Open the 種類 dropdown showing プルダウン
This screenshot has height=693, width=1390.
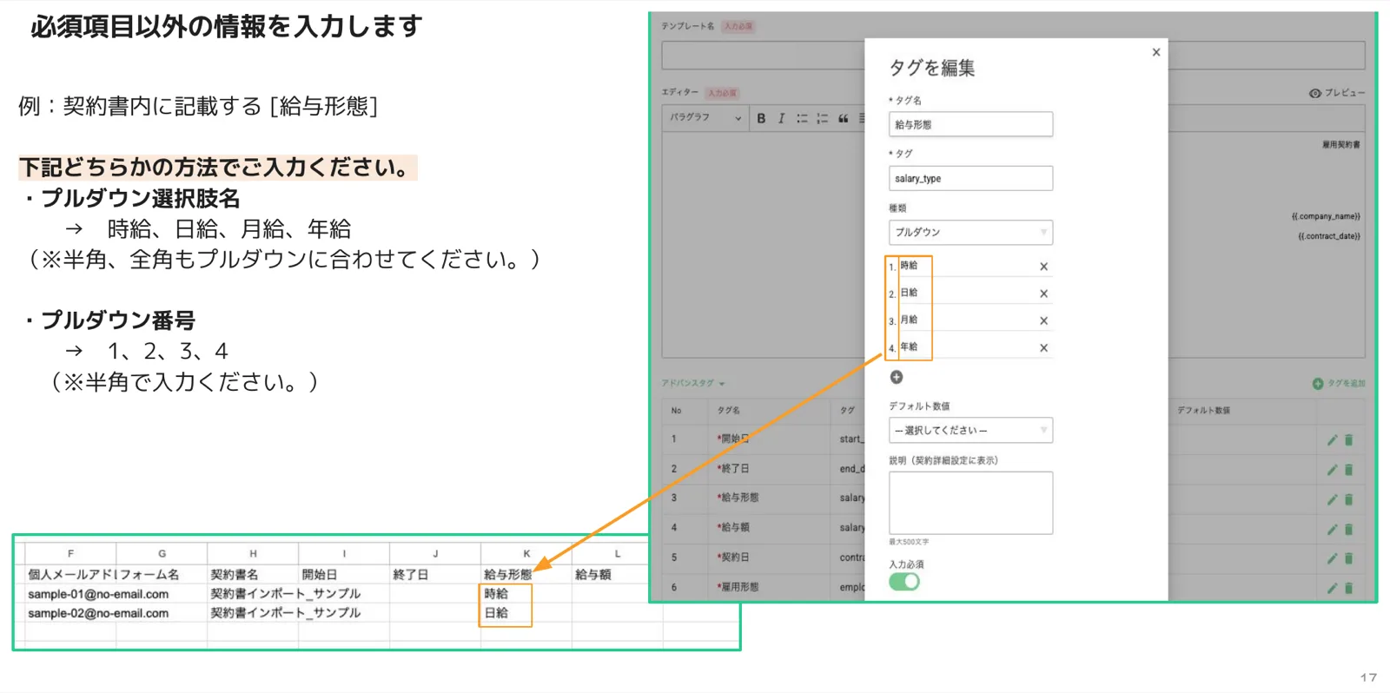click(x=970, y=233)
